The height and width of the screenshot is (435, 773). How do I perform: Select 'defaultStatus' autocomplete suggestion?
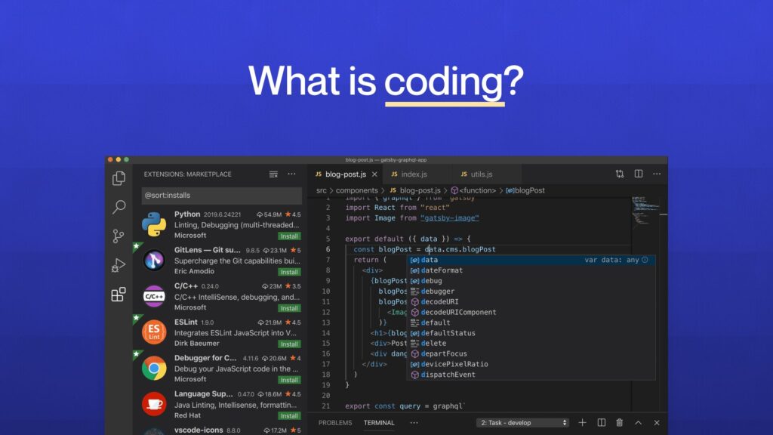(x=531, y=333)
